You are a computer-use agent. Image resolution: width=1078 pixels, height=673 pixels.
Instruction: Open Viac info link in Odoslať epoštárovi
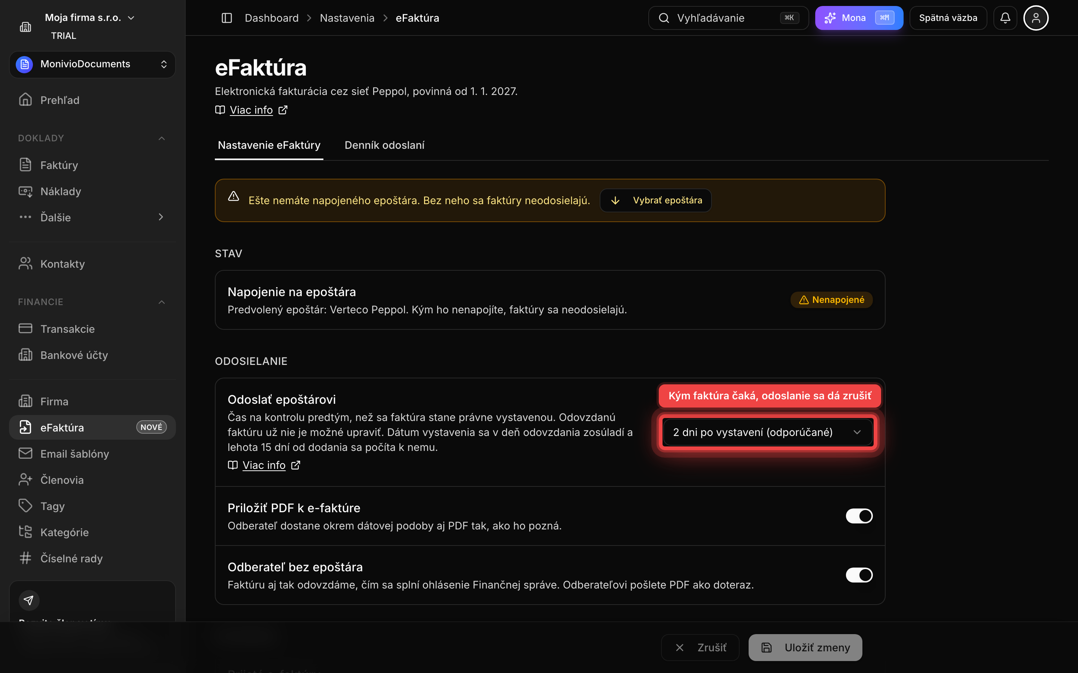[264, 465]
